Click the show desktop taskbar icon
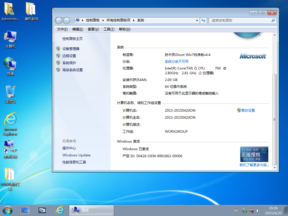 tap(25, 210)
